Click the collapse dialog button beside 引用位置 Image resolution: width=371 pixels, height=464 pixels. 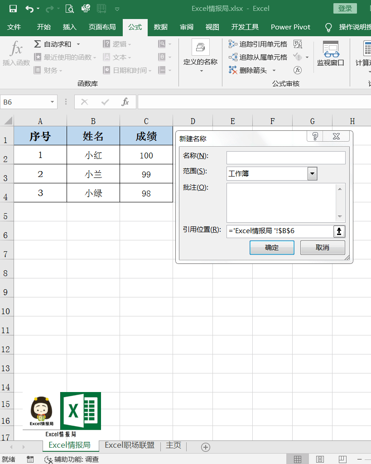pos(339,231)
